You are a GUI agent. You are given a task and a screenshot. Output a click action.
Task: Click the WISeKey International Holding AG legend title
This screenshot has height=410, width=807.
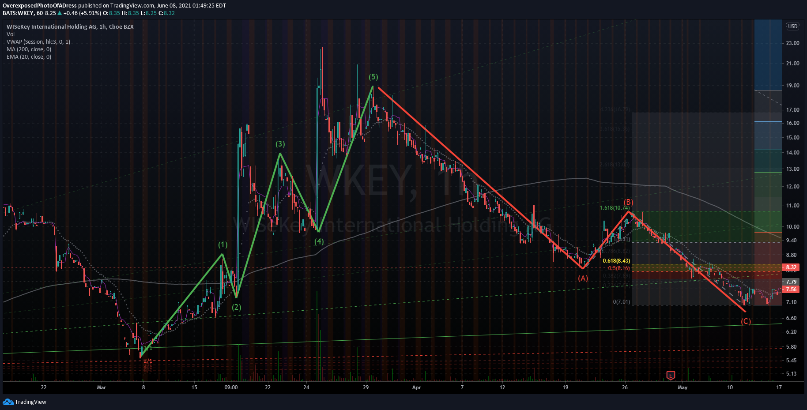click(70, 27)
